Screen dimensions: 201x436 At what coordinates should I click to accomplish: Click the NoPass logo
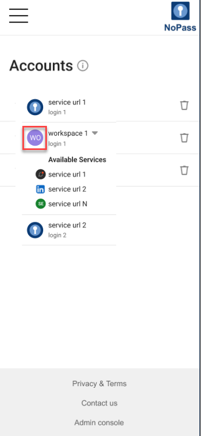point(180,17)
